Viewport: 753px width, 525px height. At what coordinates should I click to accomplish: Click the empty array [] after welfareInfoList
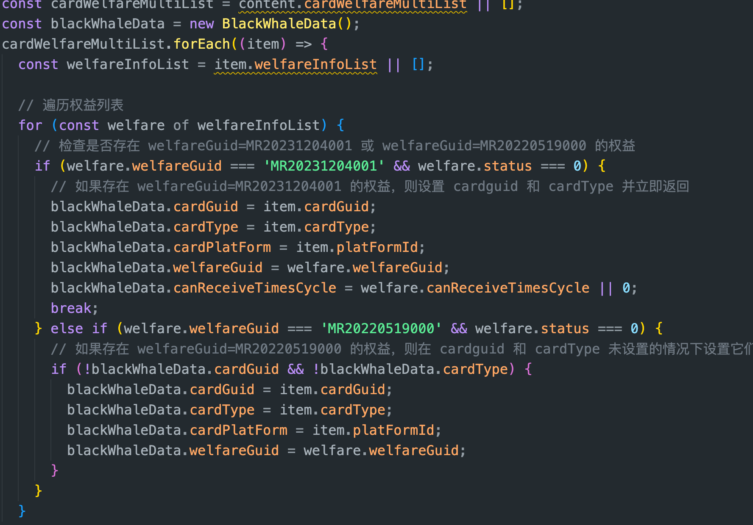pyautogui.click(x=418, y=64)
